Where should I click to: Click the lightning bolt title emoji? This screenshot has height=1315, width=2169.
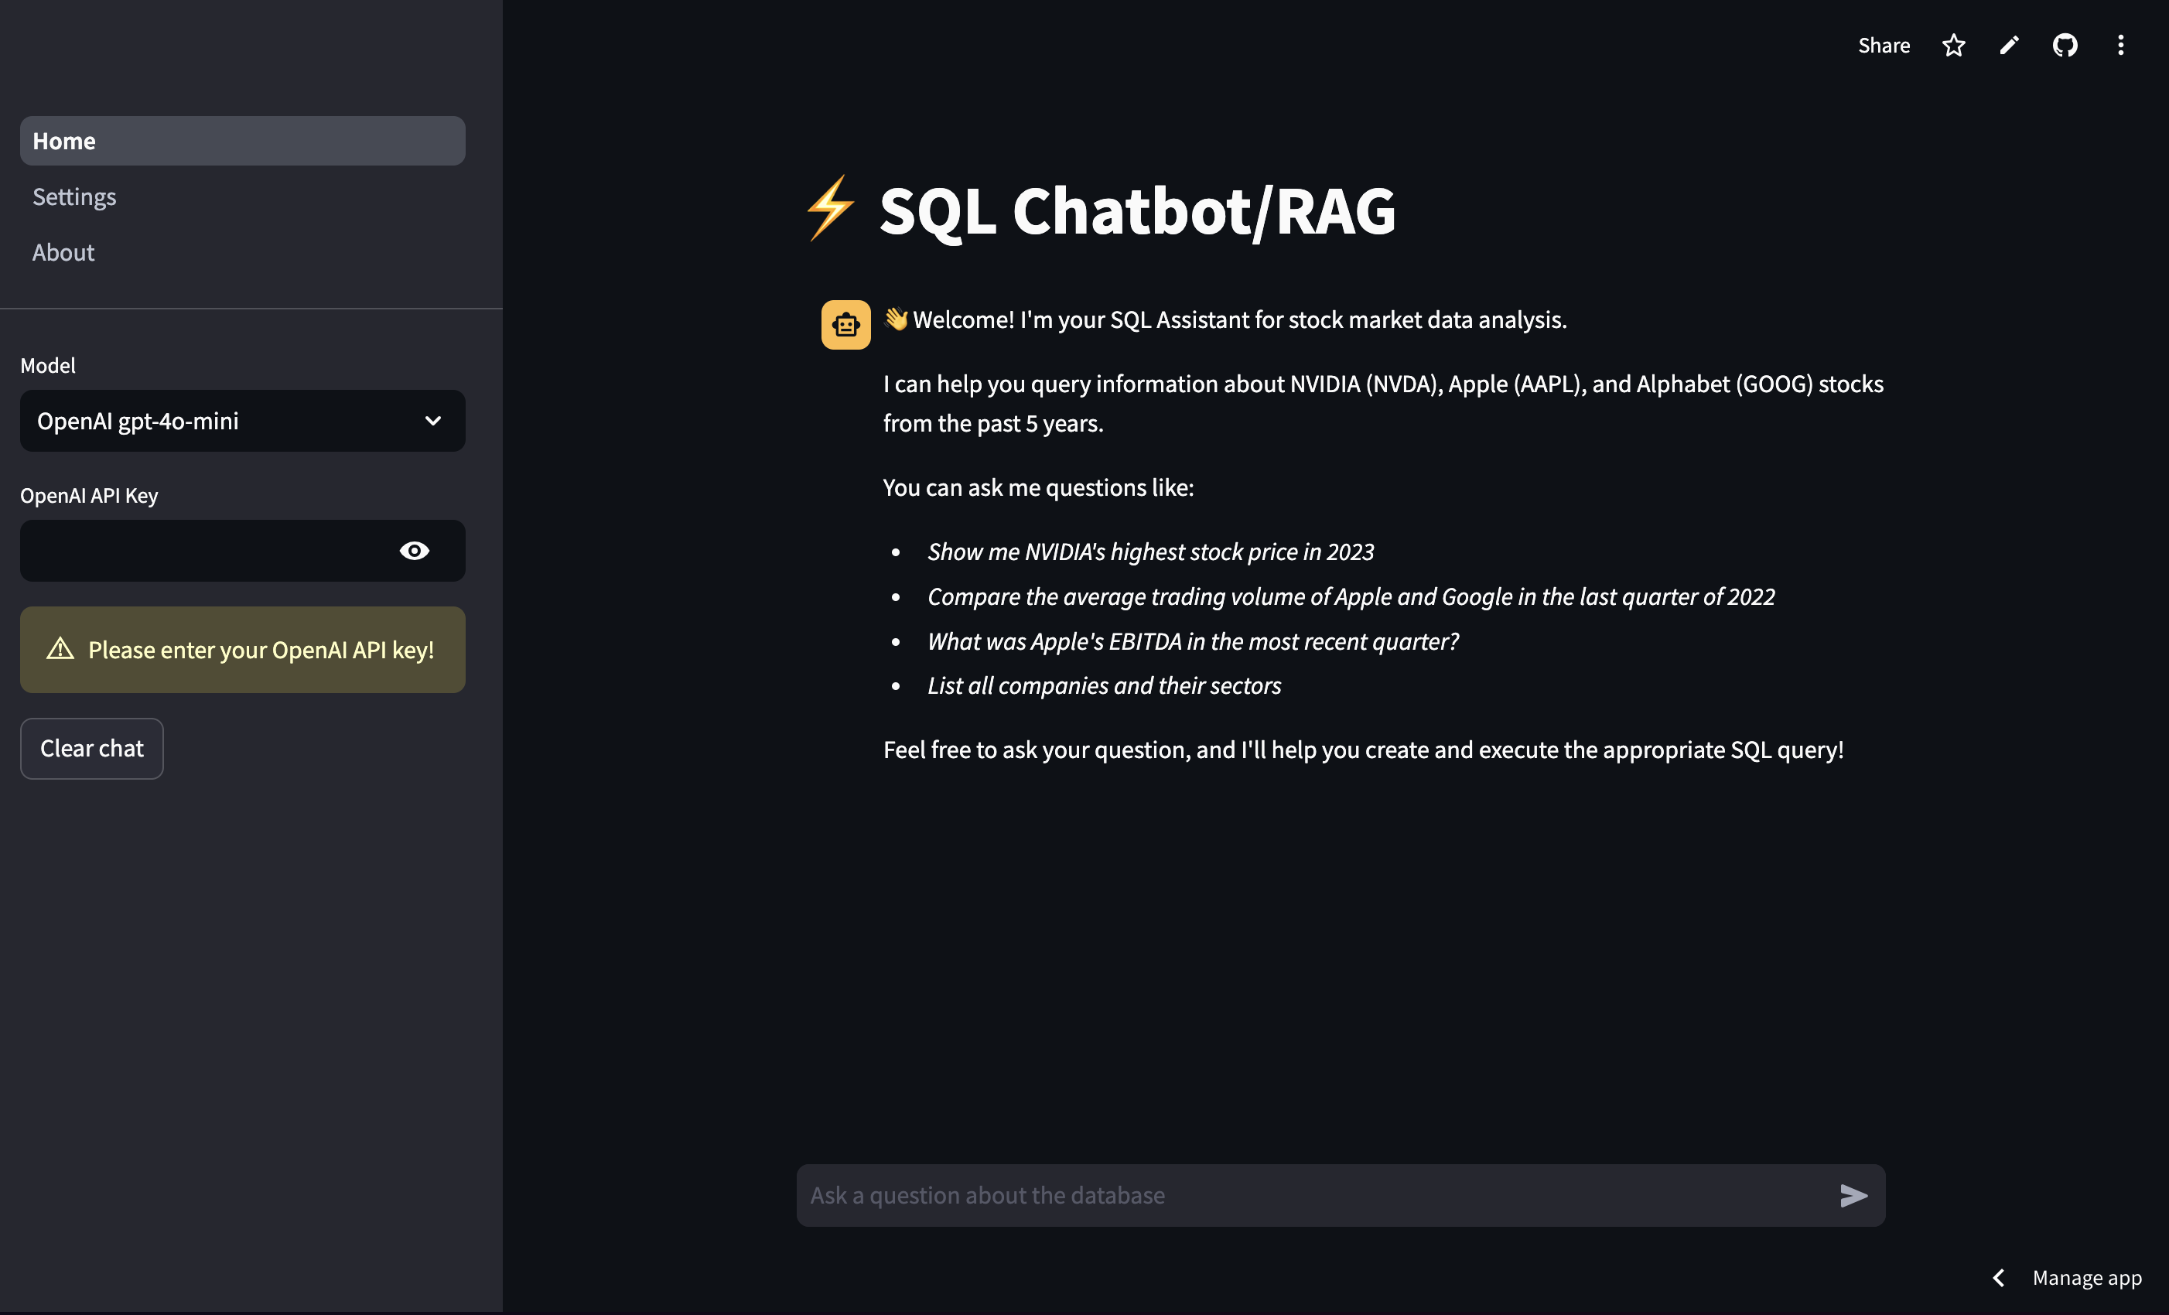pyautogui.click(x=829, y=209)
